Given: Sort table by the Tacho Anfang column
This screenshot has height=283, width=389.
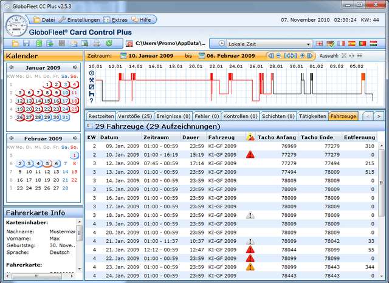Looking at the screenshot, I should pyautogui.click(x=277, y=137).
